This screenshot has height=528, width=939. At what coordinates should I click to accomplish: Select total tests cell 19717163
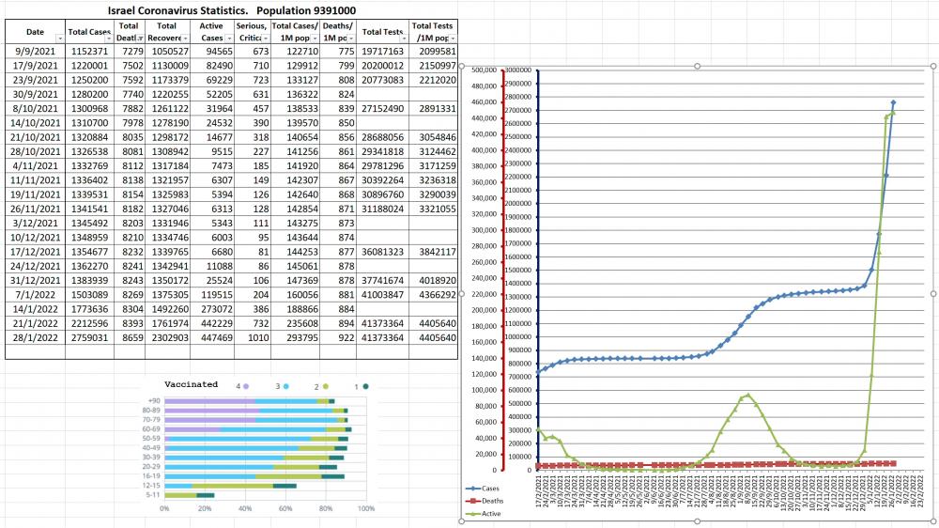(383, 52)
